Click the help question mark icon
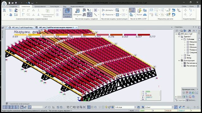The image size is (202, 113). 198,6
